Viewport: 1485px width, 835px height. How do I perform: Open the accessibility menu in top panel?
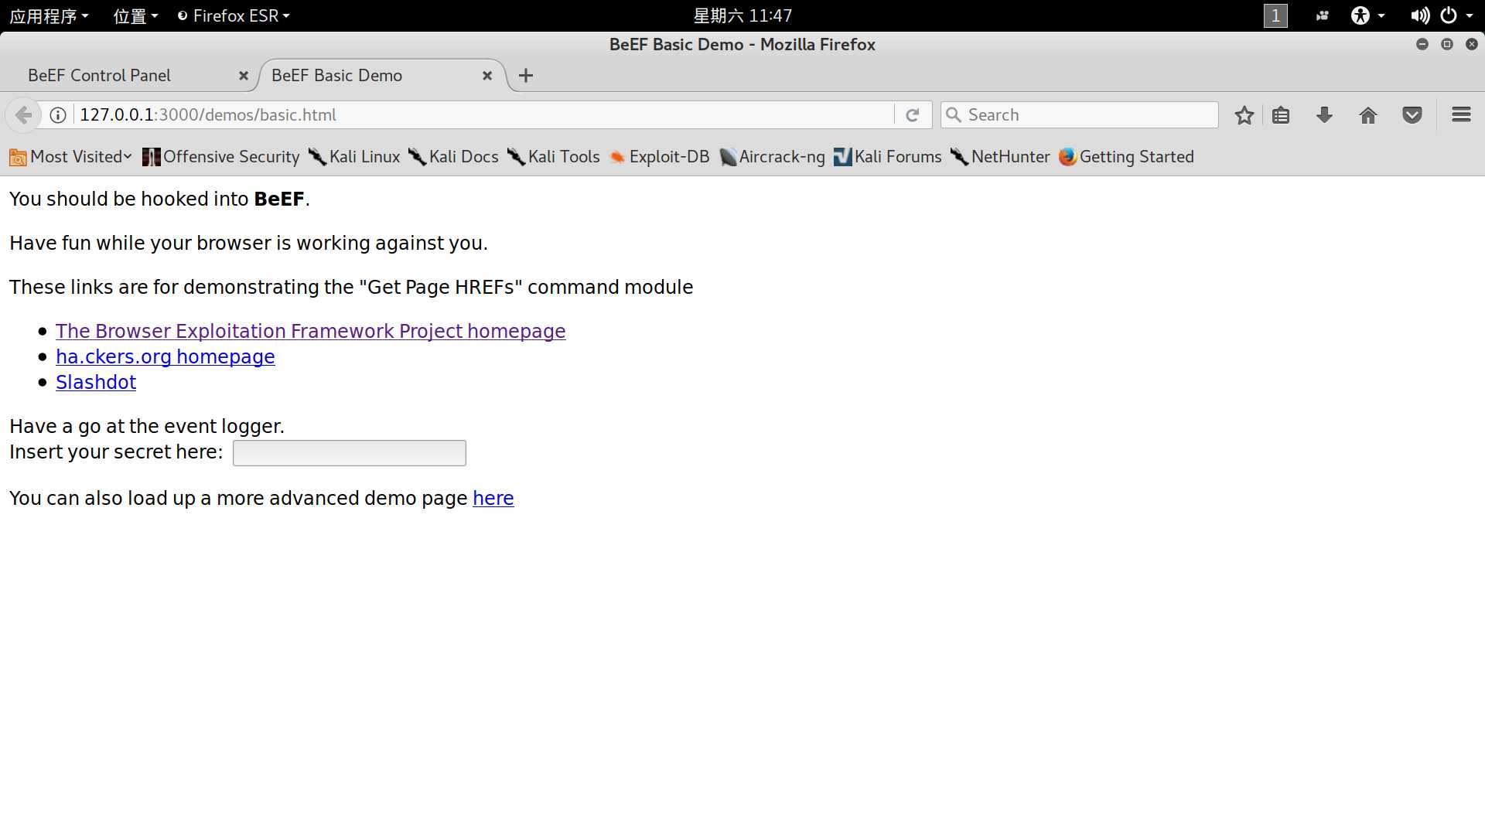(1367, 15)
